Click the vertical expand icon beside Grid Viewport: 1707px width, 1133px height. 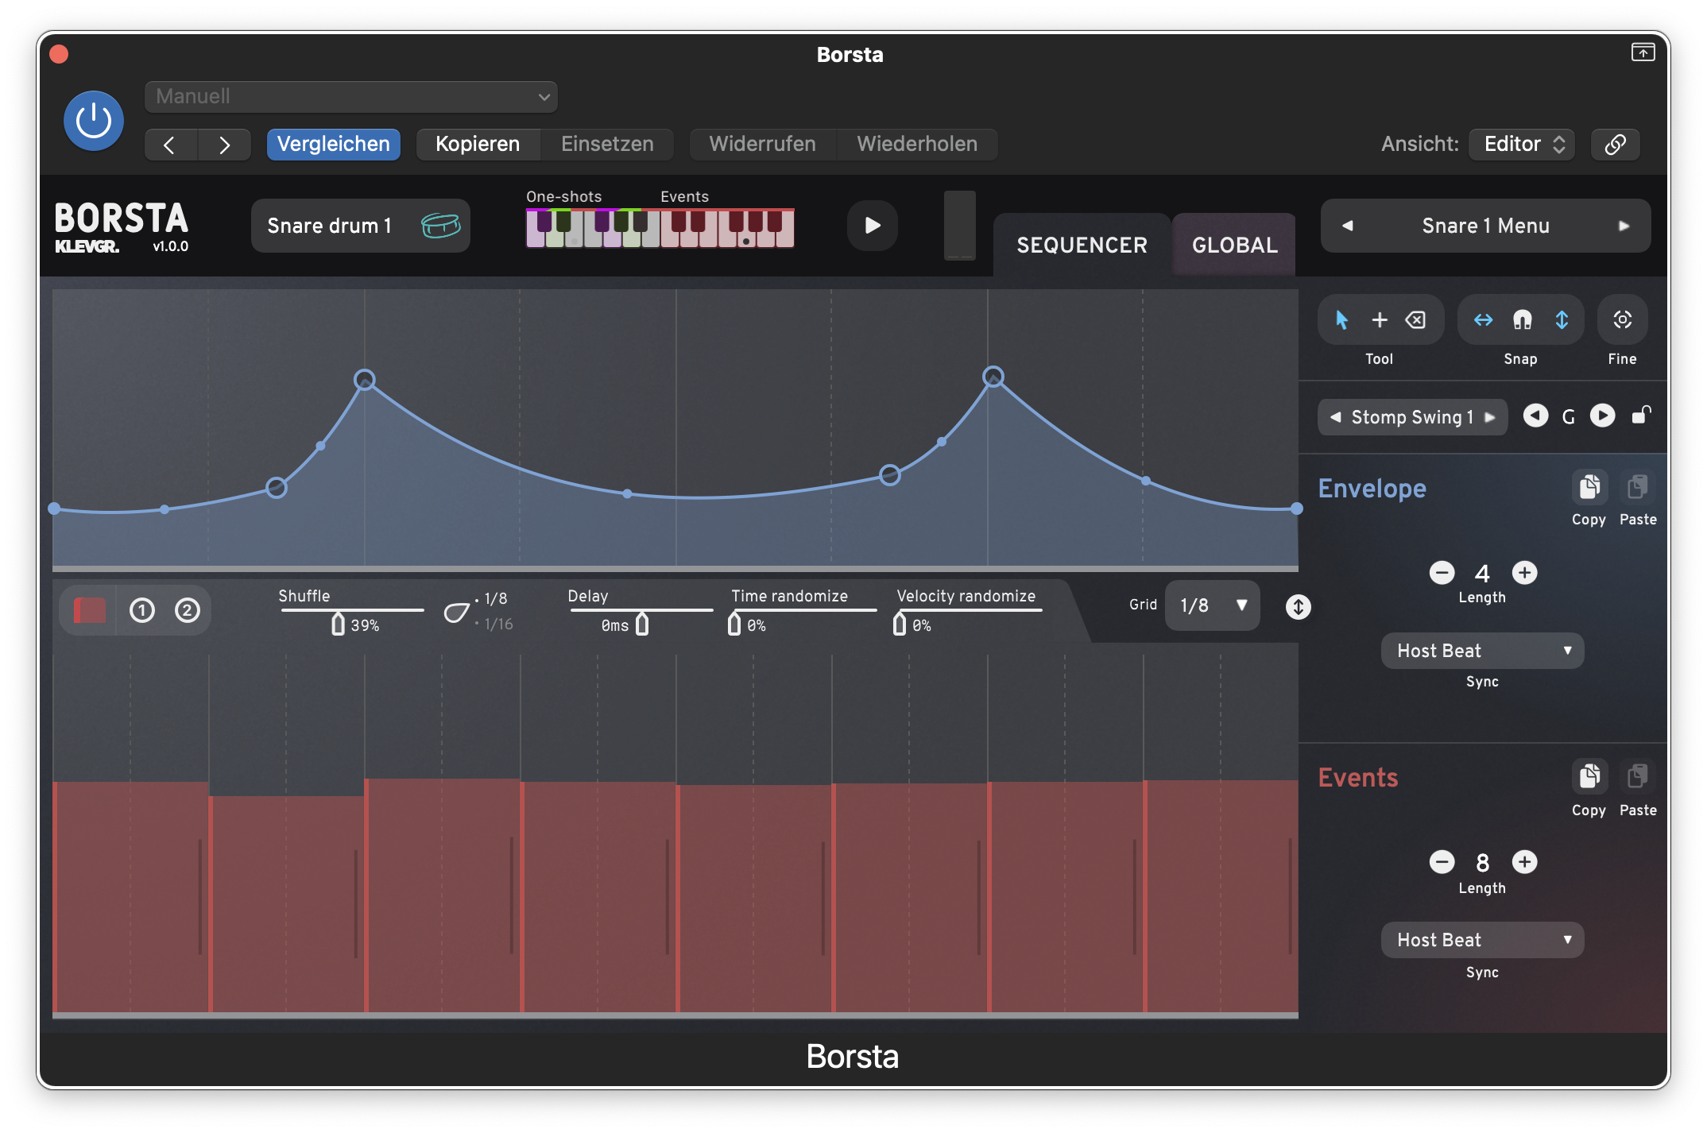[x=1298, y=607]
